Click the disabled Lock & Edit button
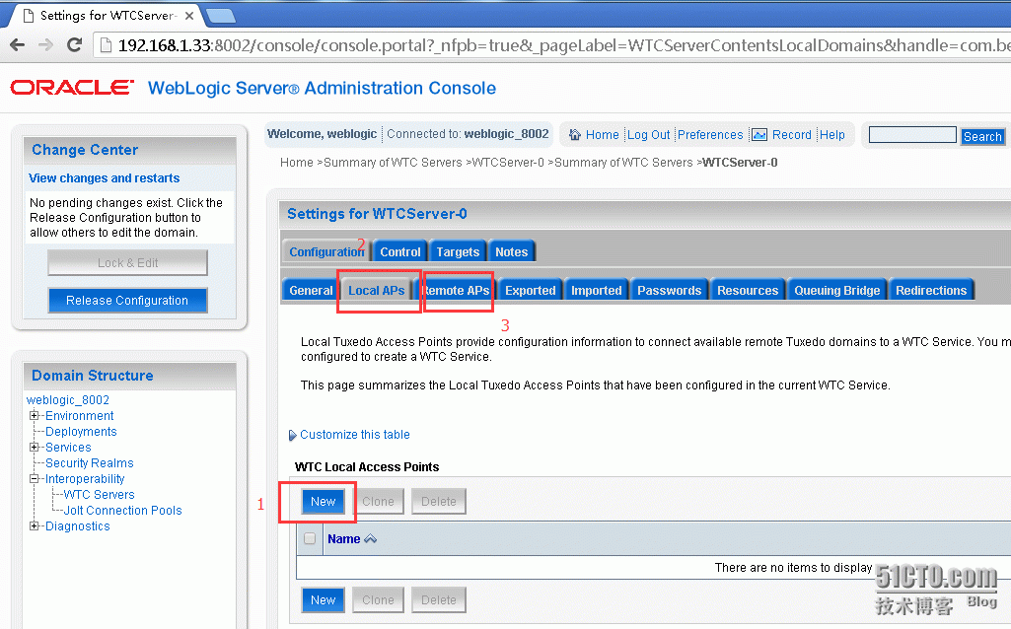Image resolution: width=1011 pixels, height=629 pixels. point(127,263)
